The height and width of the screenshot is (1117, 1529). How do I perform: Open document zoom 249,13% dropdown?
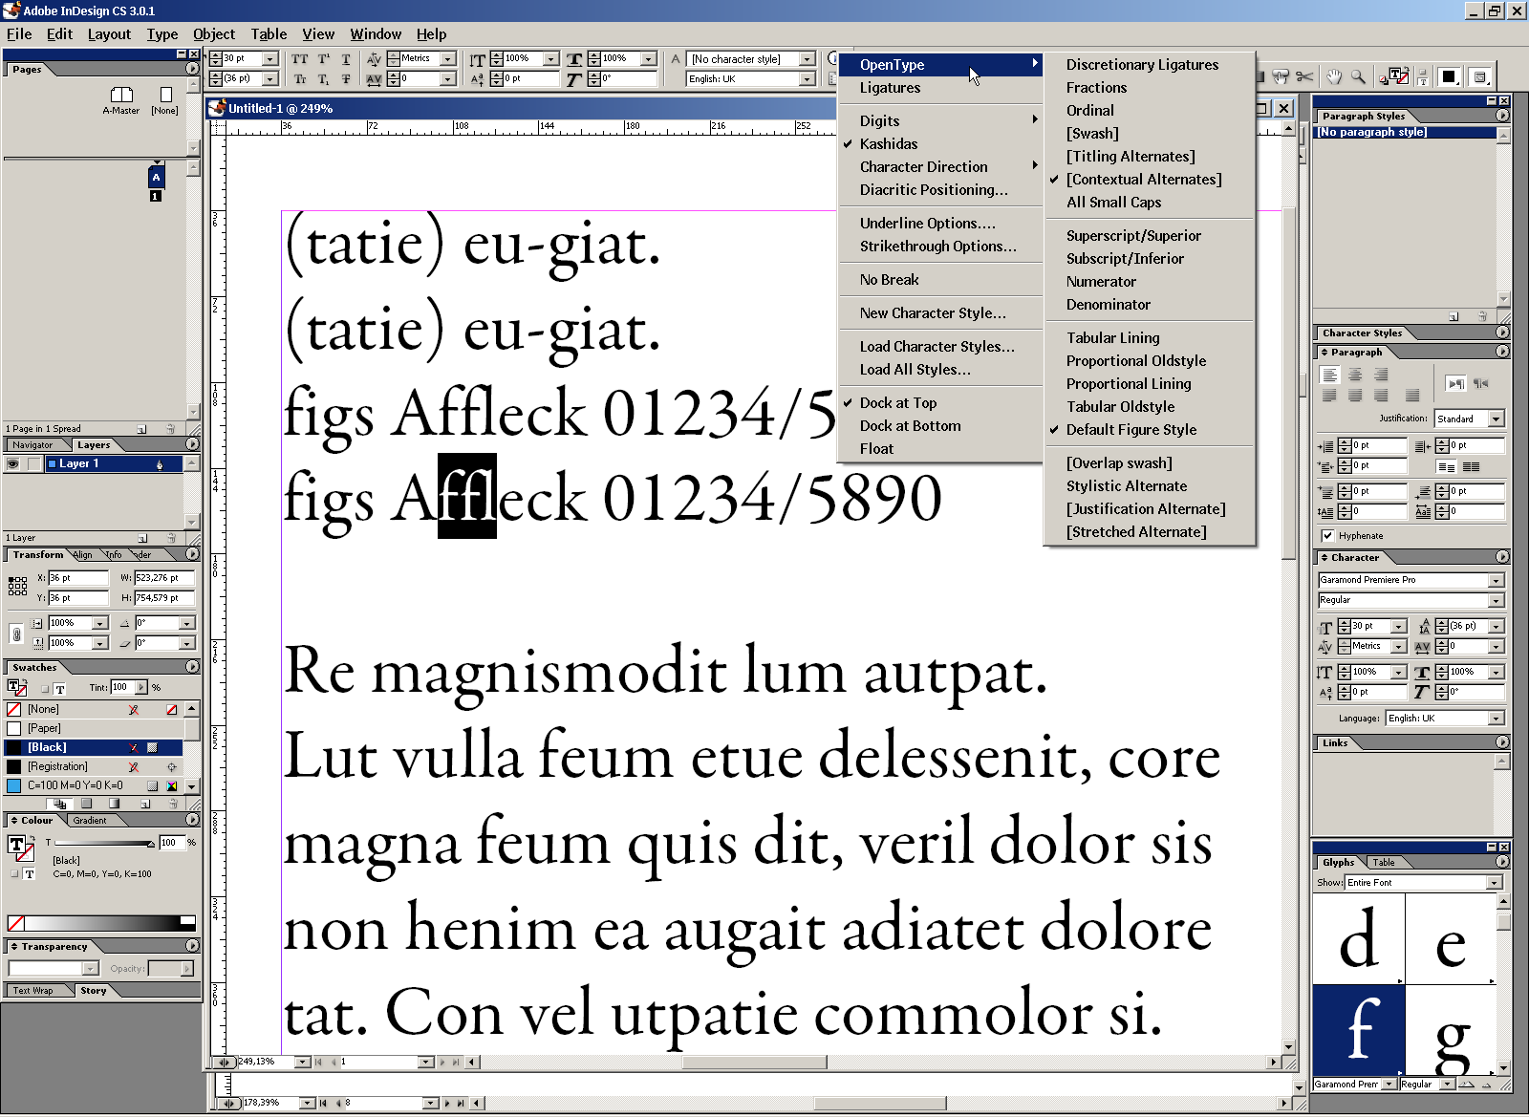coord(303,1062)
